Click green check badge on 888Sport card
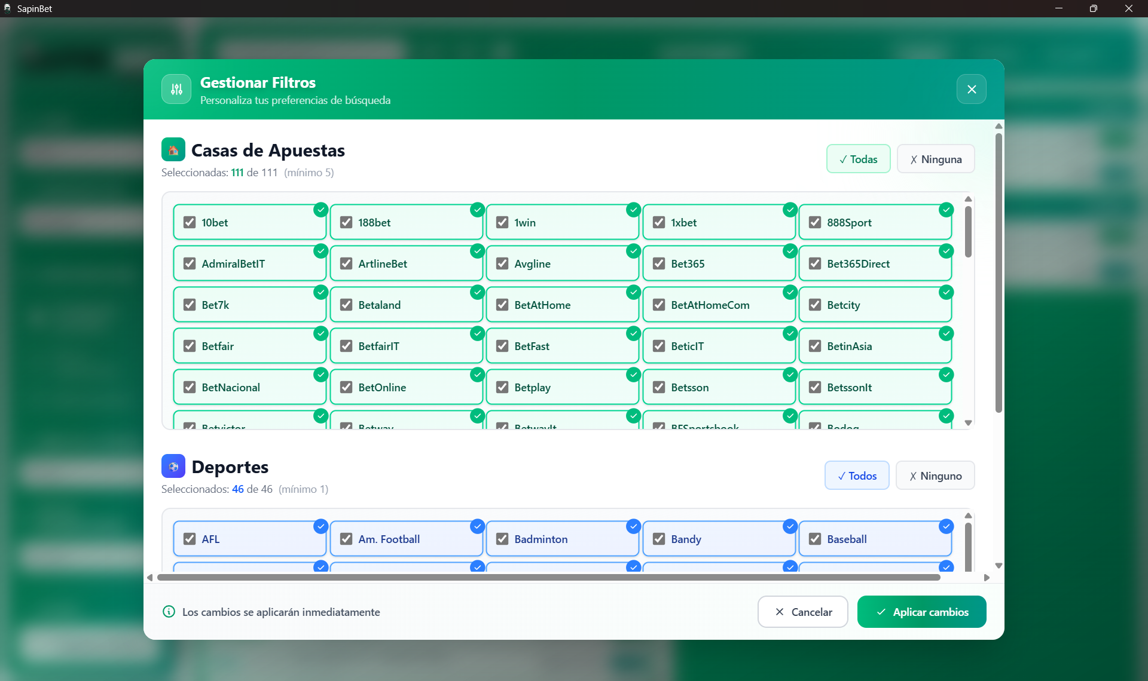This screenshot has height=681, width=1148. [946, 210]
